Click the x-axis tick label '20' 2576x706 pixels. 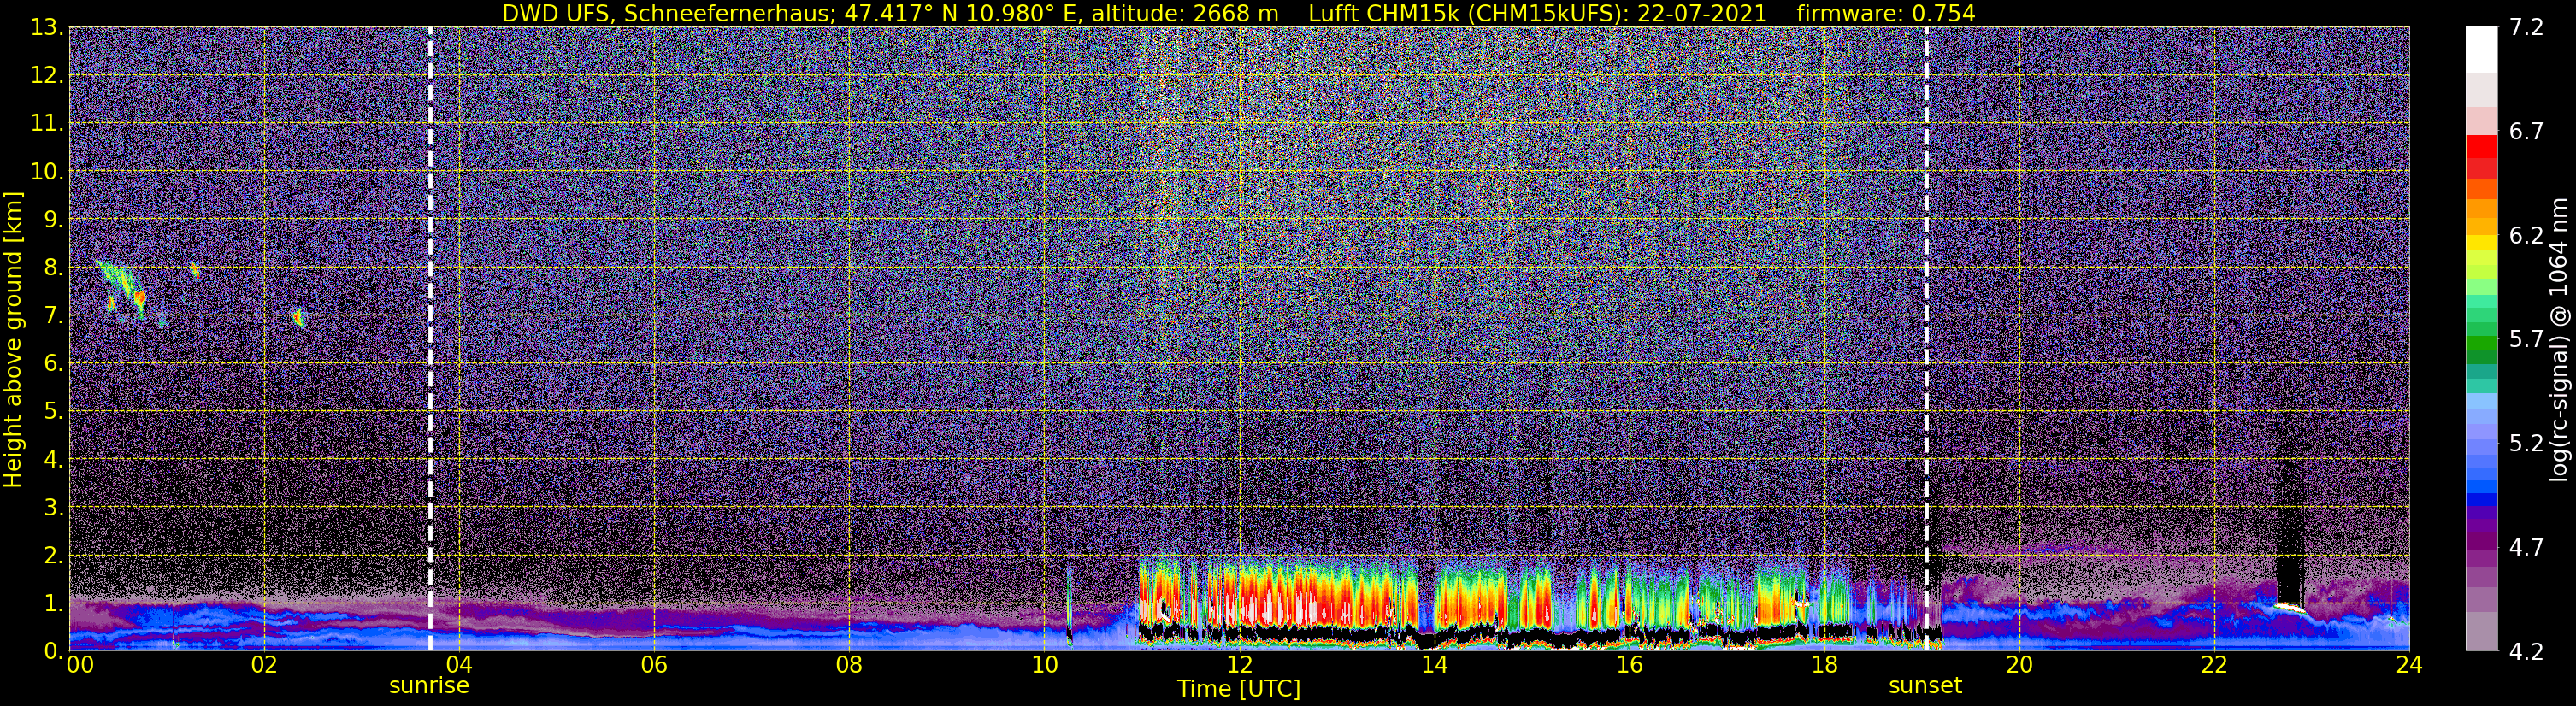click(x=2019, y=665)
